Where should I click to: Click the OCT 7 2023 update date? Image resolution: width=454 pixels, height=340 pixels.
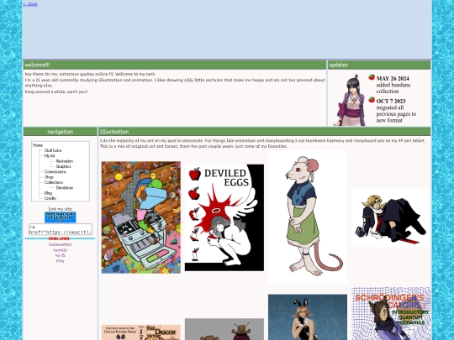pos(391,102)
